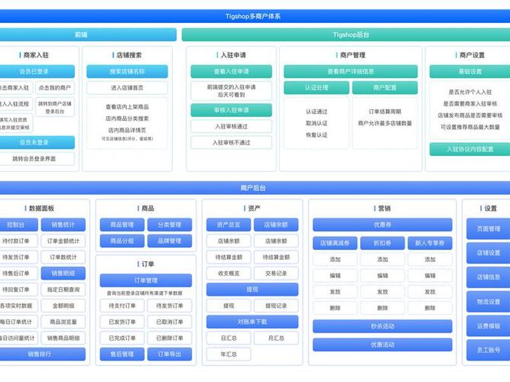Click the 销售统计 button
510x382 pixels.
point(63,225)
